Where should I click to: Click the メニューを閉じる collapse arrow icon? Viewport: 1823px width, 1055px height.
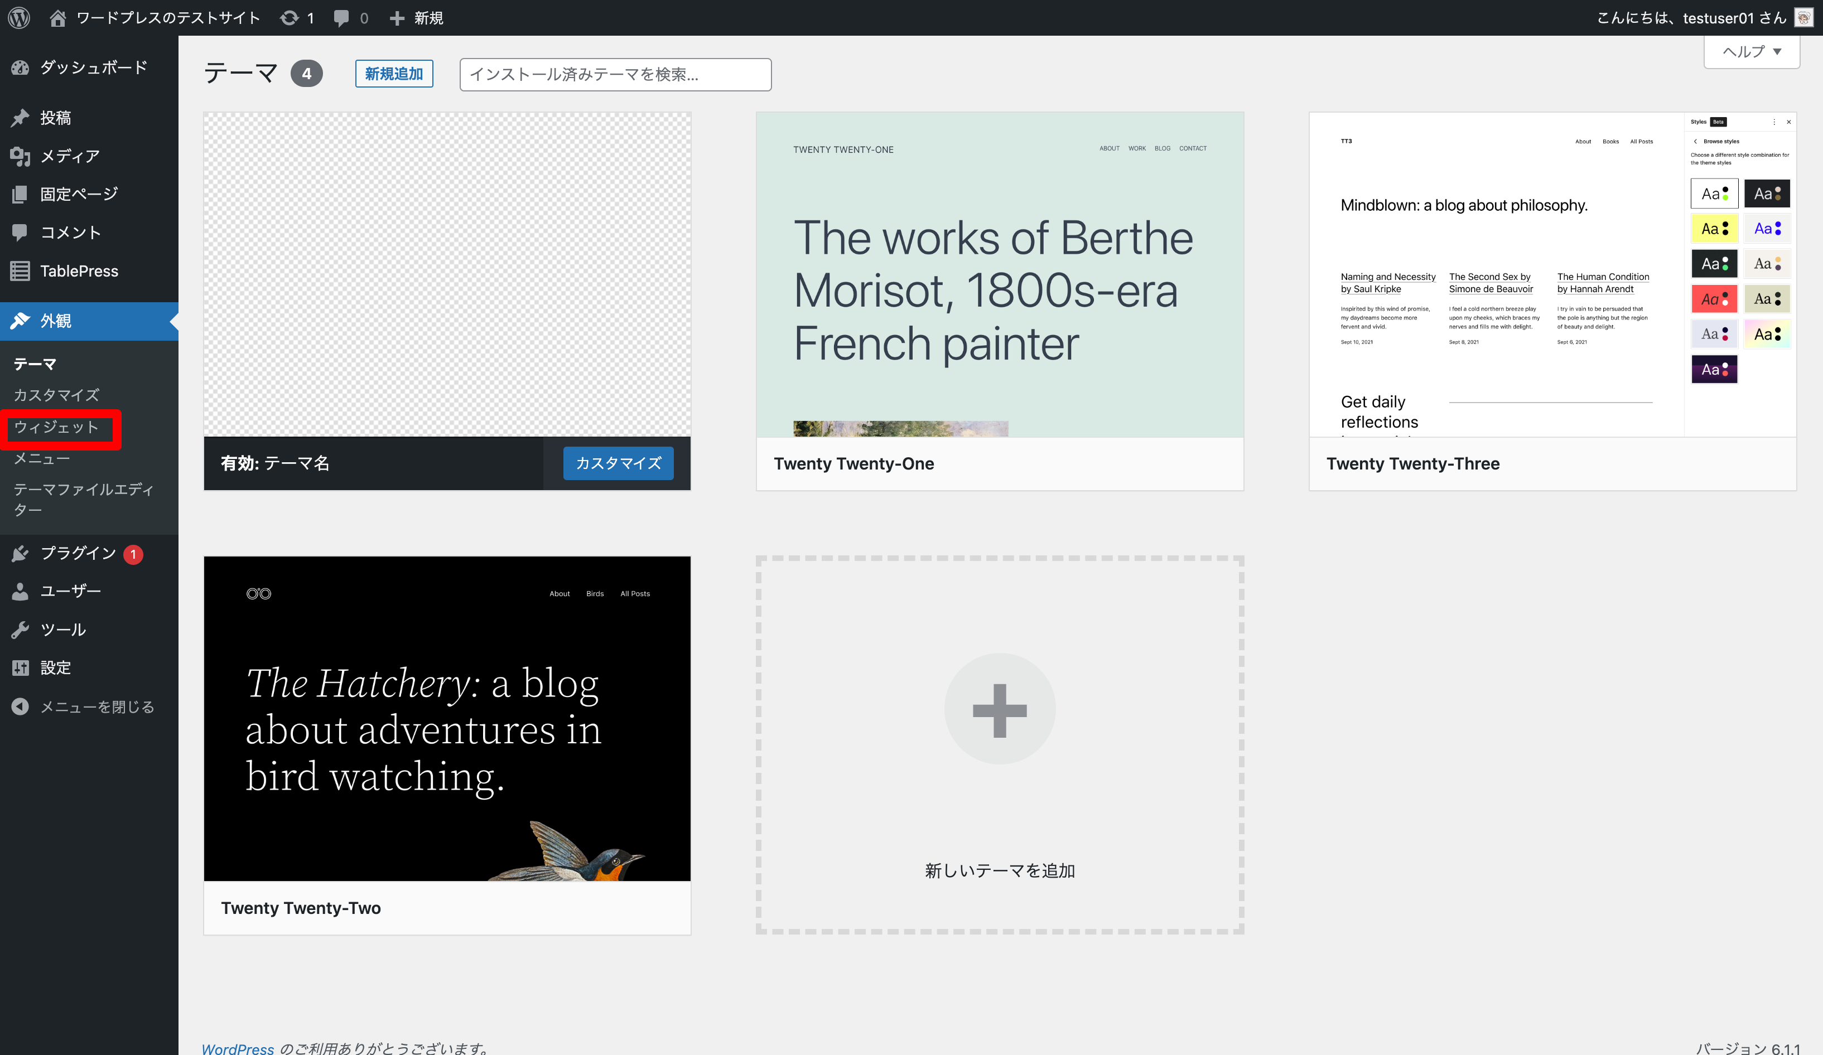pyautogui.click(x=20, y=706)
